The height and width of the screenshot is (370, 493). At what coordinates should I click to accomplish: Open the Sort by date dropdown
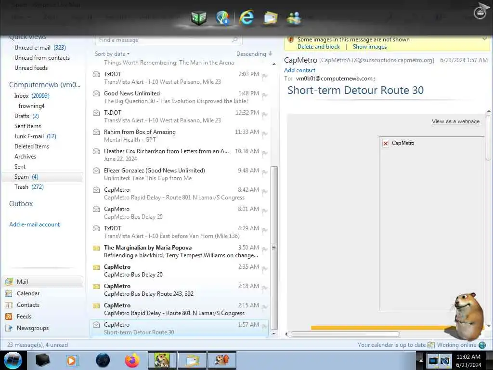[112, 54]
